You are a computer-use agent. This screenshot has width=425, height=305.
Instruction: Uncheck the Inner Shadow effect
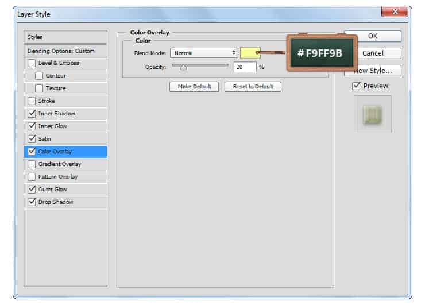pyautogui.click(x=32, y=114)
